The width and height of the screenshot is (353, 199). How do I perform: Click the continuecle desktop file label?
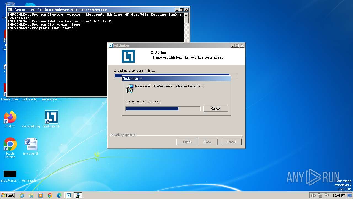[x=31, y=99]
